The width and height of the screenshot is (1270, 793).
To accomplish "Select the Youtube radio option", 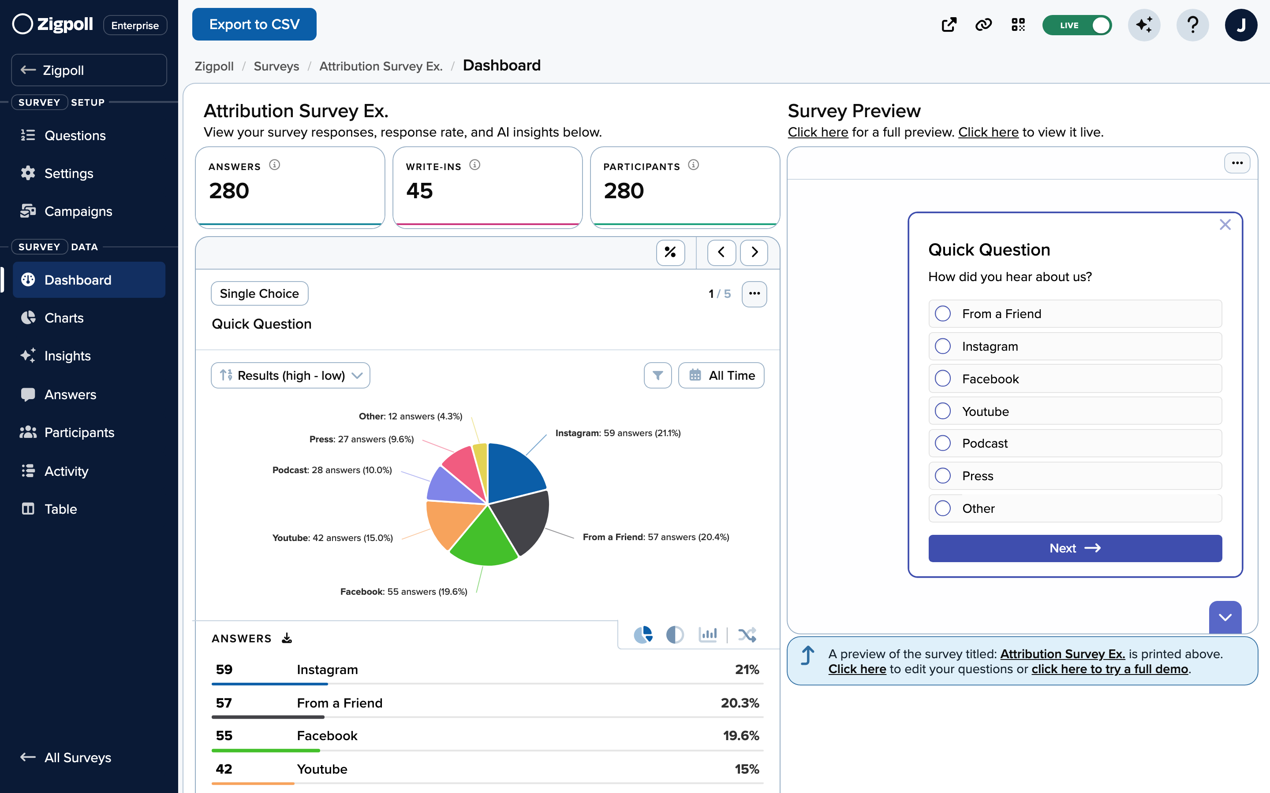I will (943, 411).
